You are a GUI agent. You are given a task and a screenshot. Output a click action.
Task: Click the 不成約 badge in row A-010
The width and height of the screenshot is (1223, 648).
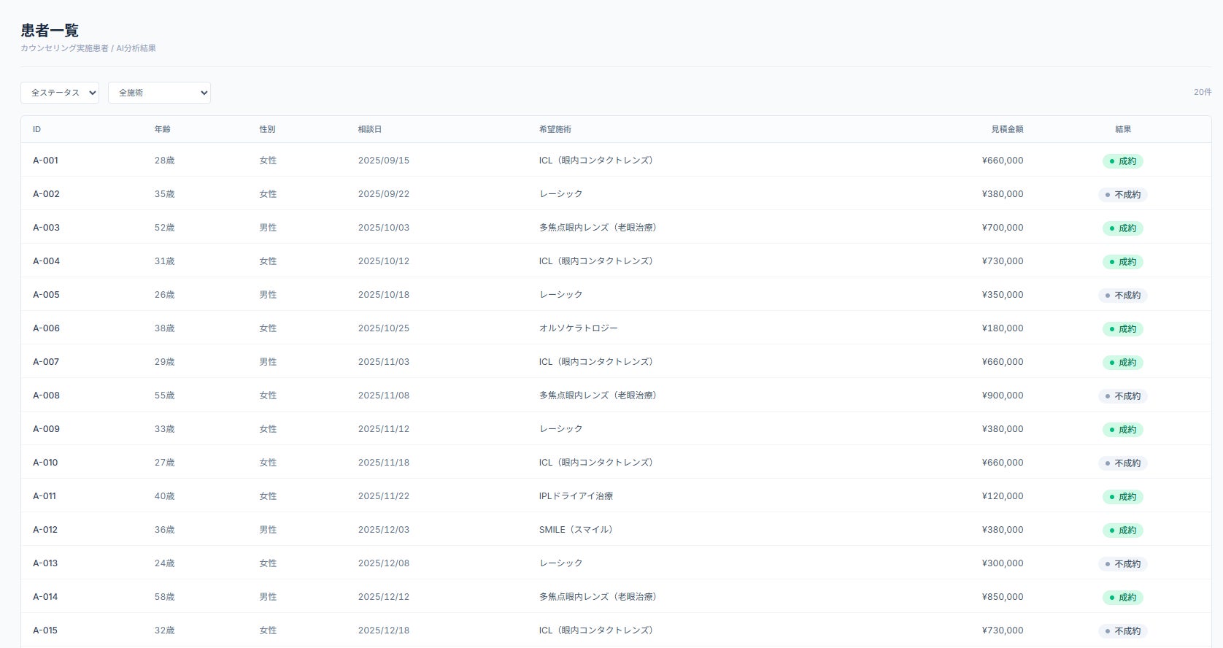pyautogui.click(x=1123, y=463)
